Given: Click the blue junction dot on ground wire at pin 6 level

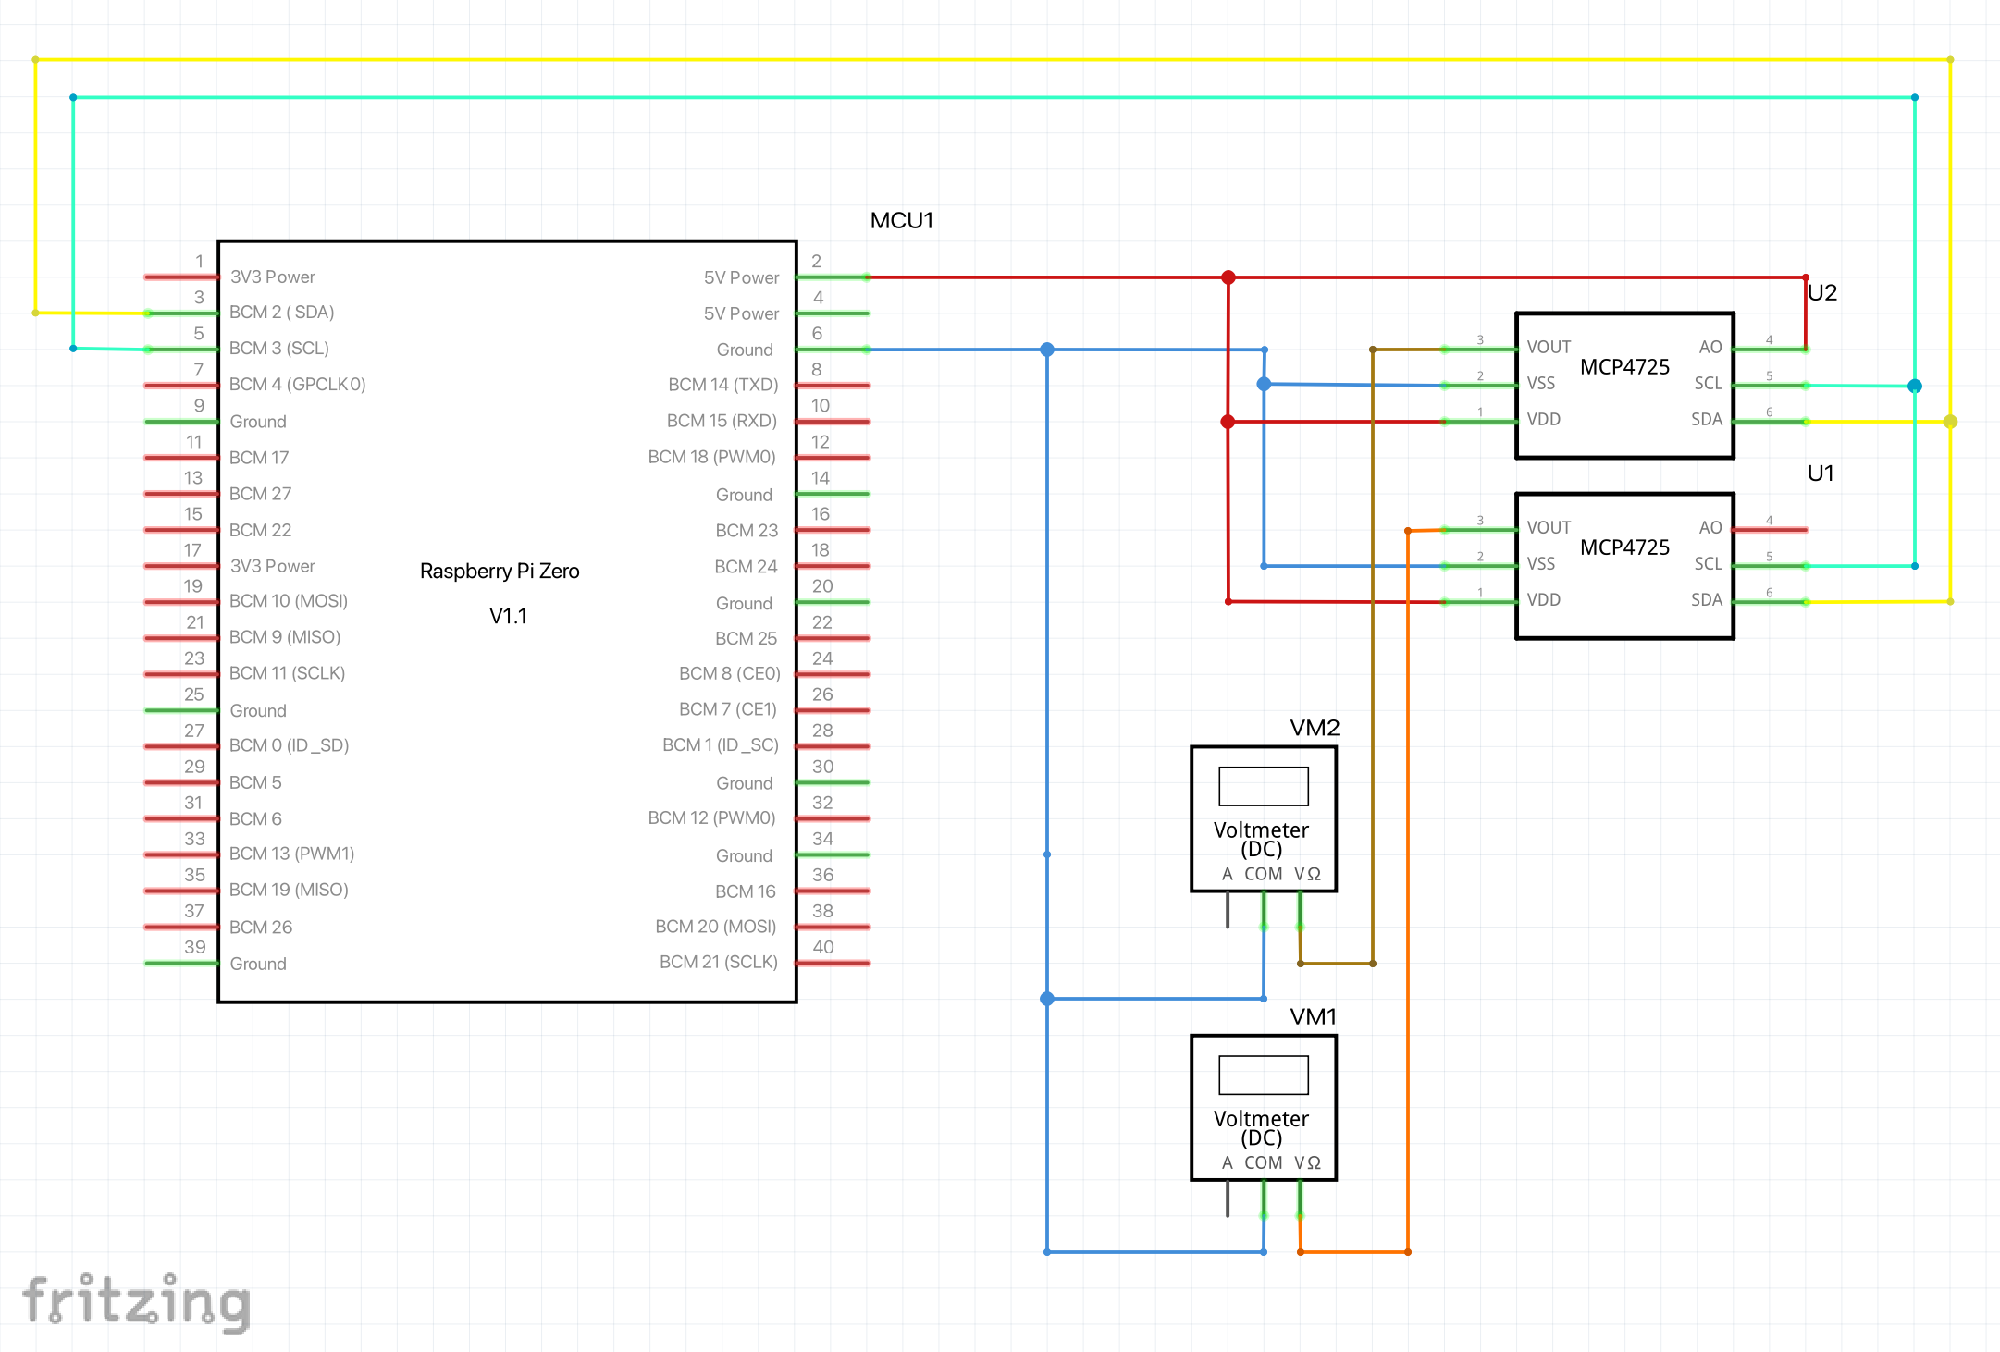Looking at the screenshot, I should point(1047,350).
